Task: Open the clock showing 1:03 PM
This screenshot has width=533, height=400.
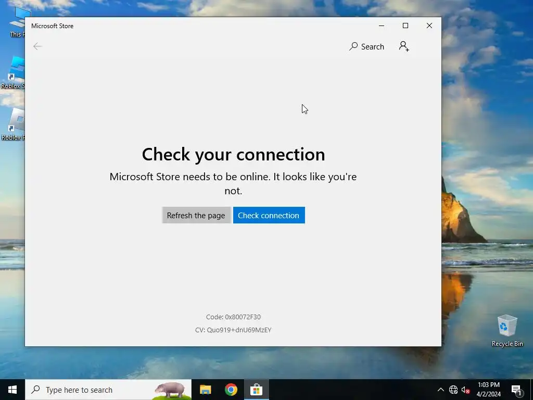Action: (x=489, y=390)
